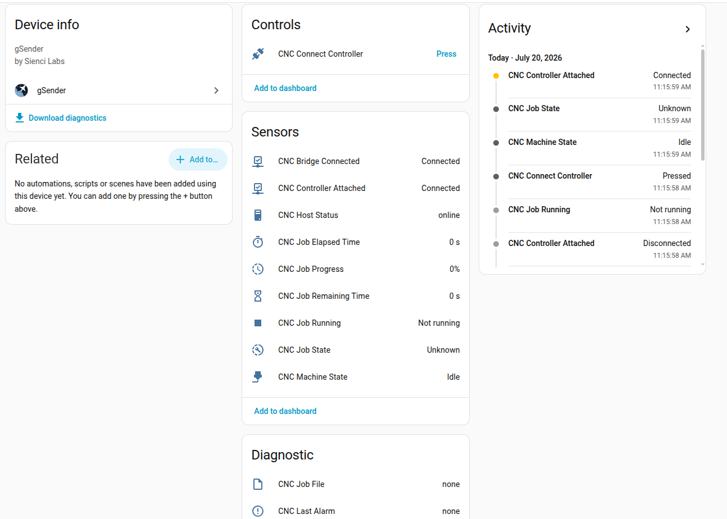
Task: Click the file icon for CNC Job File
Action: coord(258,484)
